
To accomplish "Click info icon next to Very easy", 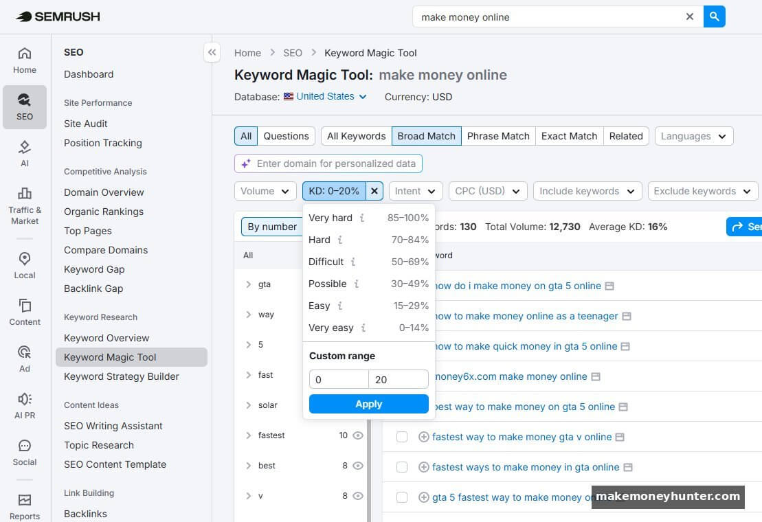I will tap(363, 328).
